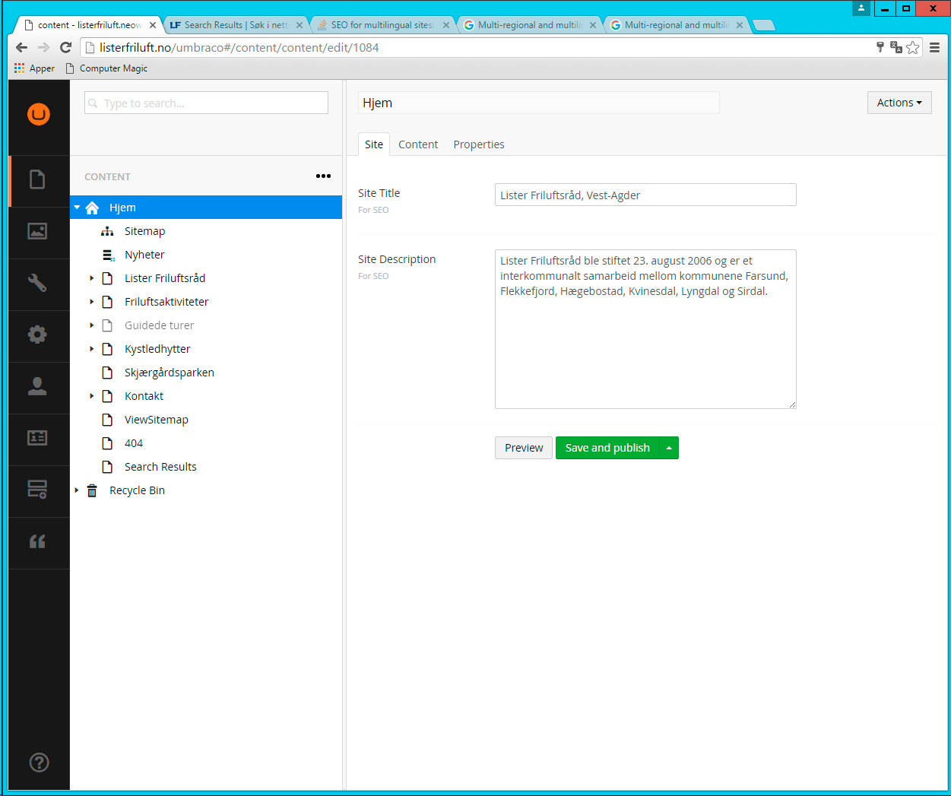The height and width of the screenshot is (796, 951).
Task: Click the Site Title input field
Action: (645, 195)
